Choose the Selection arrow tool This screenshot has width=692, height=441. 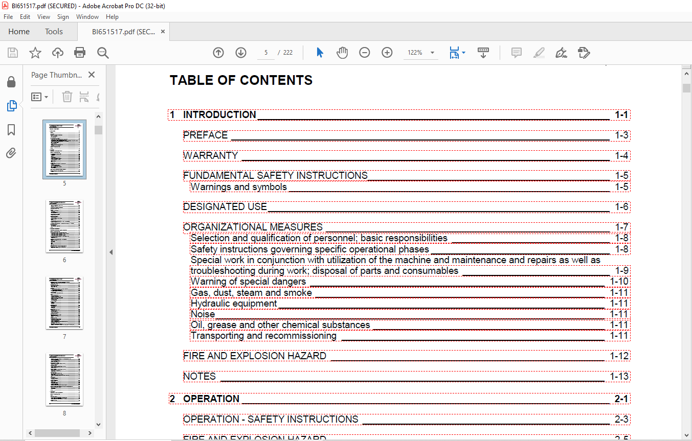(x=320, y=53)
